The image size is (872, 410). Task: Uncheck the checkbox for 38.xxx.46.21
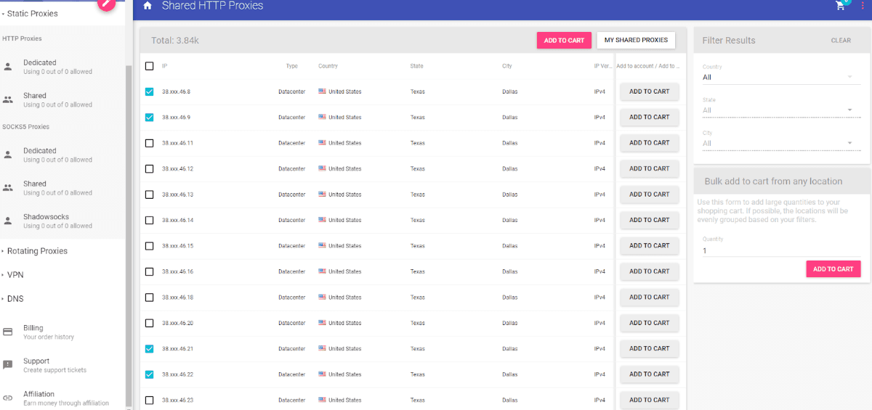(149, 348)
